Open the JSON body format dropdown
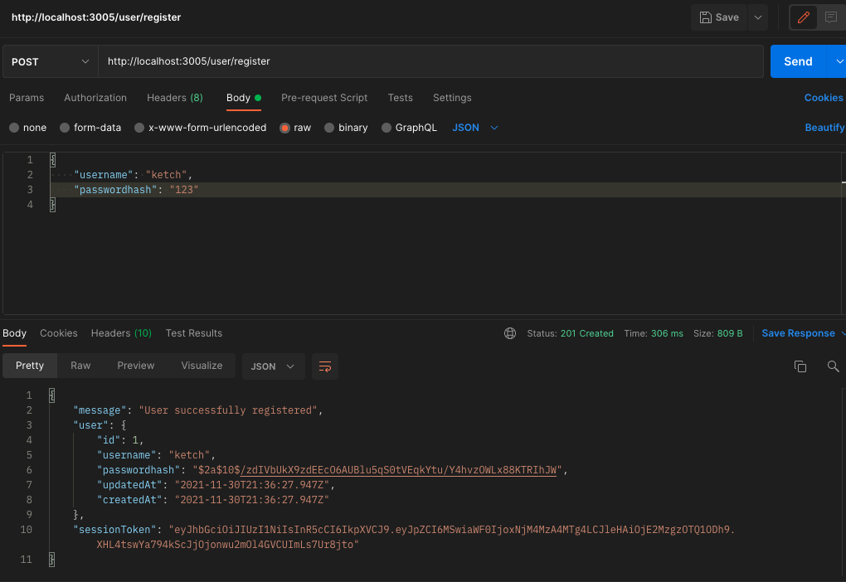 coord(474,128)
